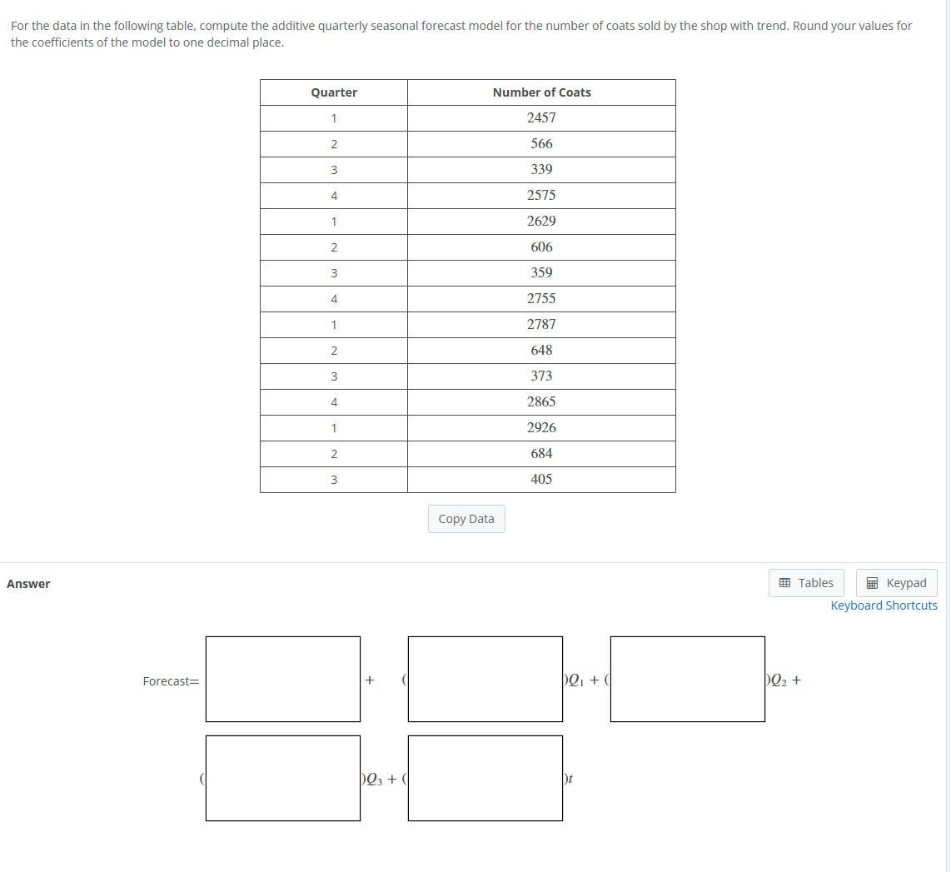951x872 pixels.
Task: Open the Keypad panel
Action: click(896, 582)
